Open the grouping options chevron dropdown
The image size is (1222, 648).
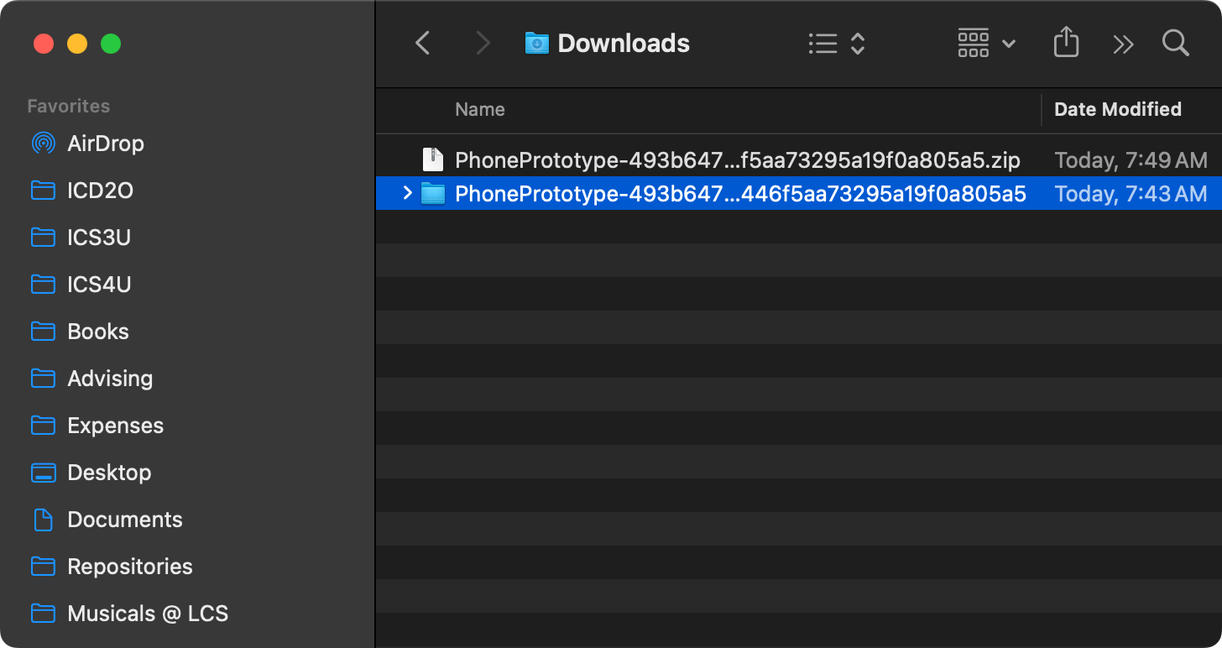pyautogui.click(x=1007, y=44)
